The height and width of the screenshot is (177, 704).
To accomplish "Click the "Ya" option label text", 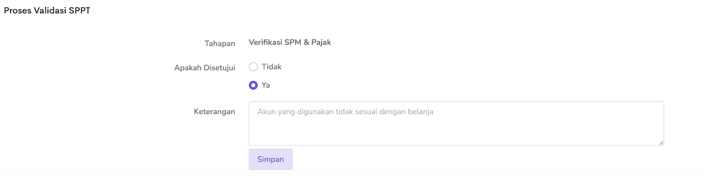I will 266,85.
